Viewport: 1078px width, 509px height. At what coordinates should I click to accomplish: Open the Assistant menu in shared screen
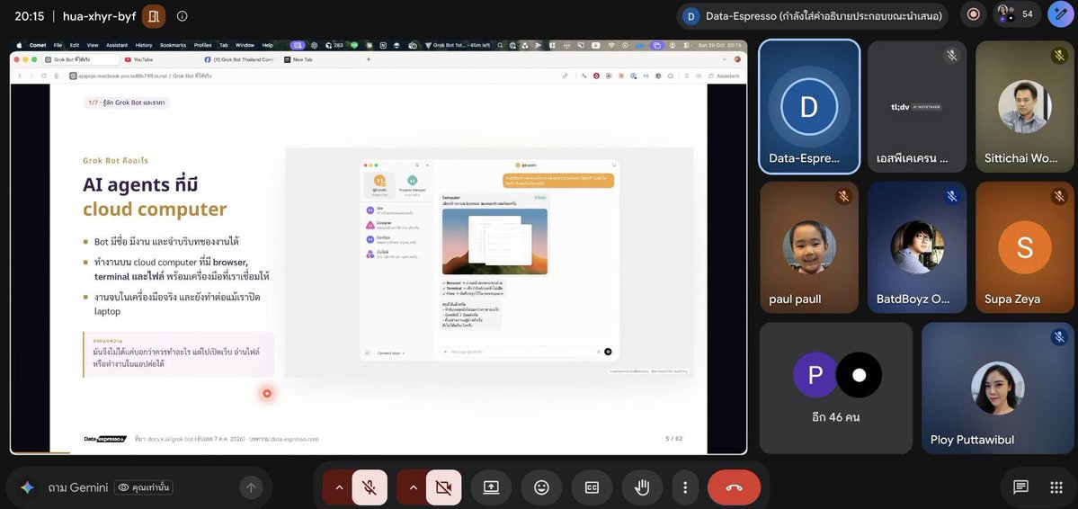[x=117, y=45]
